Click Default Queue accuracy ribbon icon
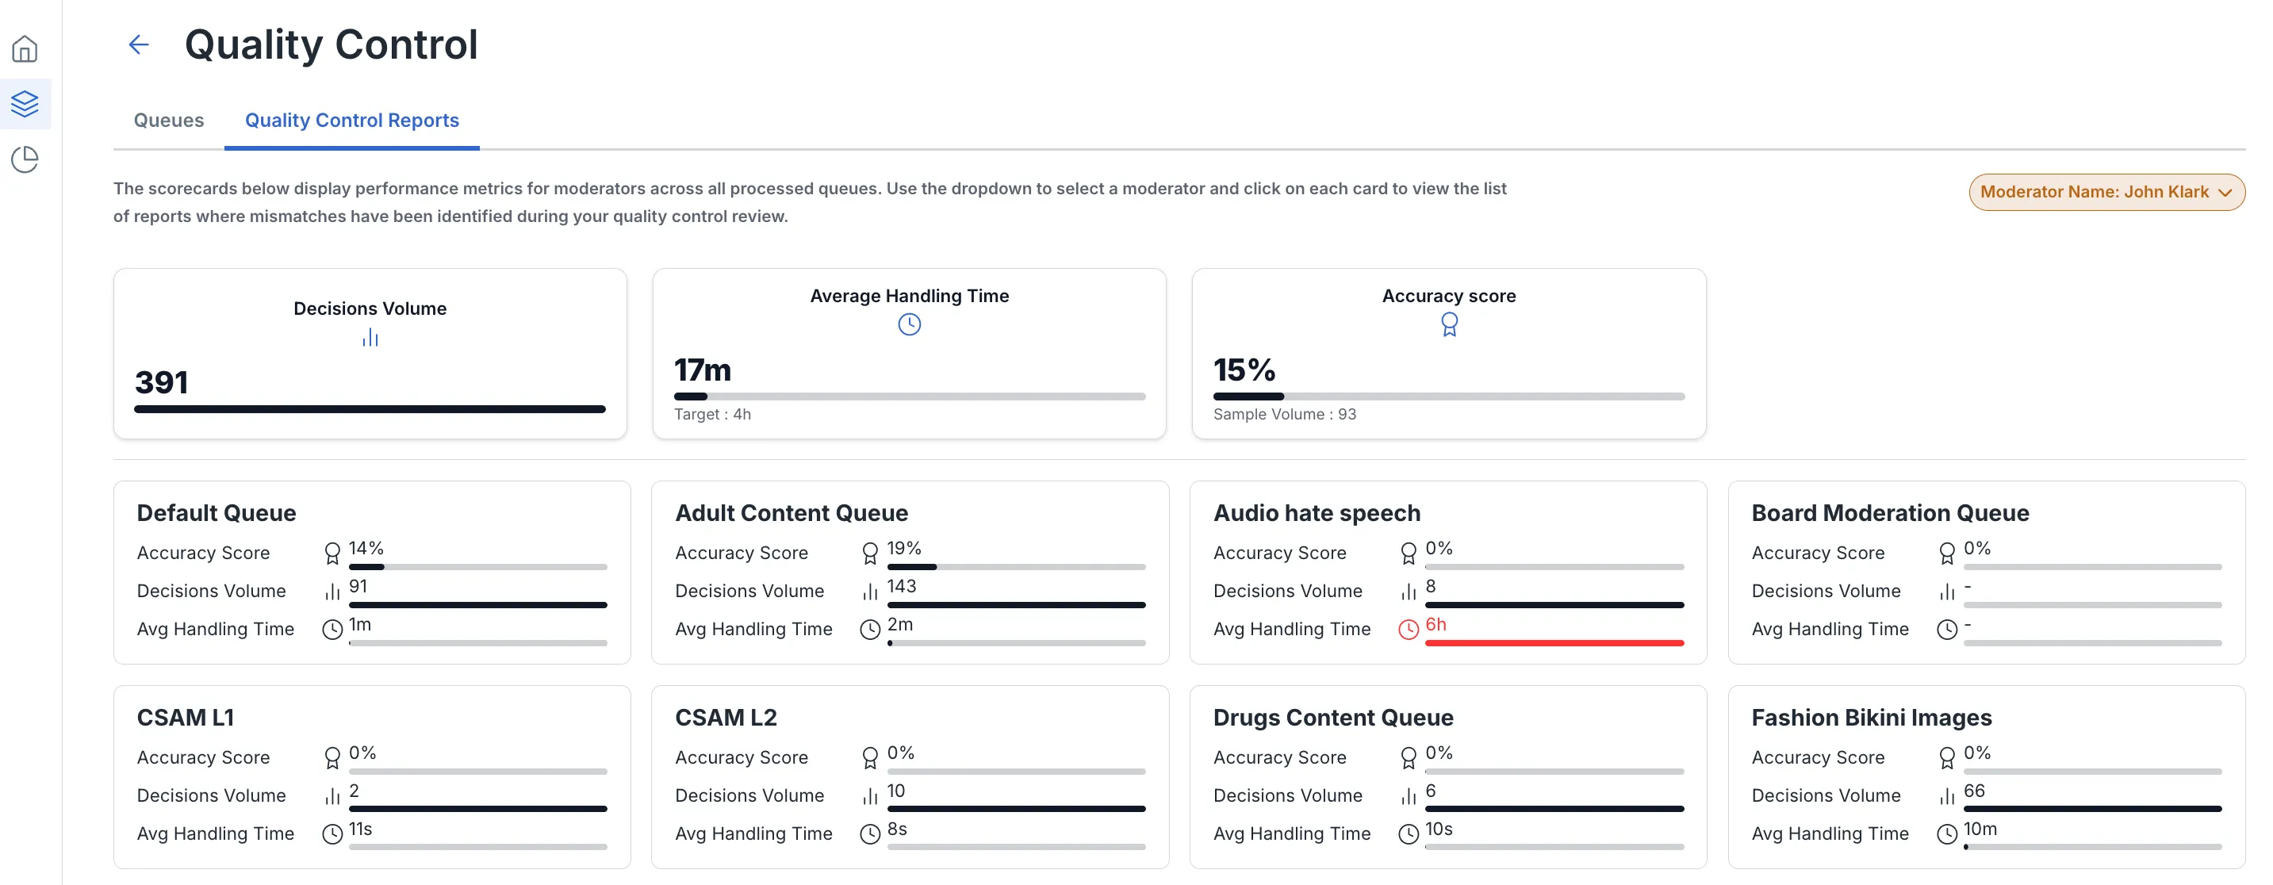The width and height of the screenshot is (2273, 885). click(332, 554)
